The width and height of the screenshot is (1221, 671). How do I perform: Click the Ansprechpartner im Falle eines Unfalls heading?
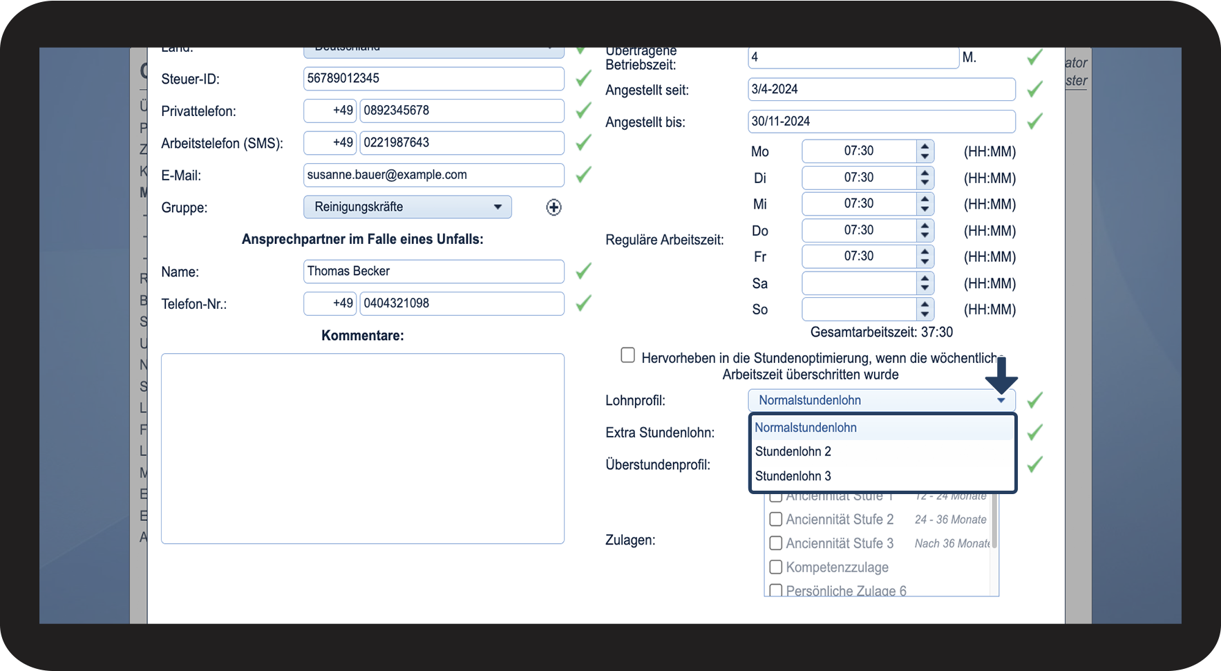coord(363,240)
